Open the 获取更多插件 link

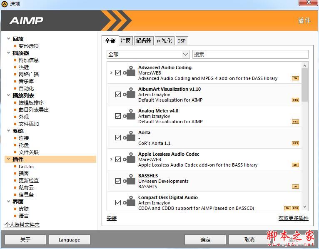coord(294,218)
